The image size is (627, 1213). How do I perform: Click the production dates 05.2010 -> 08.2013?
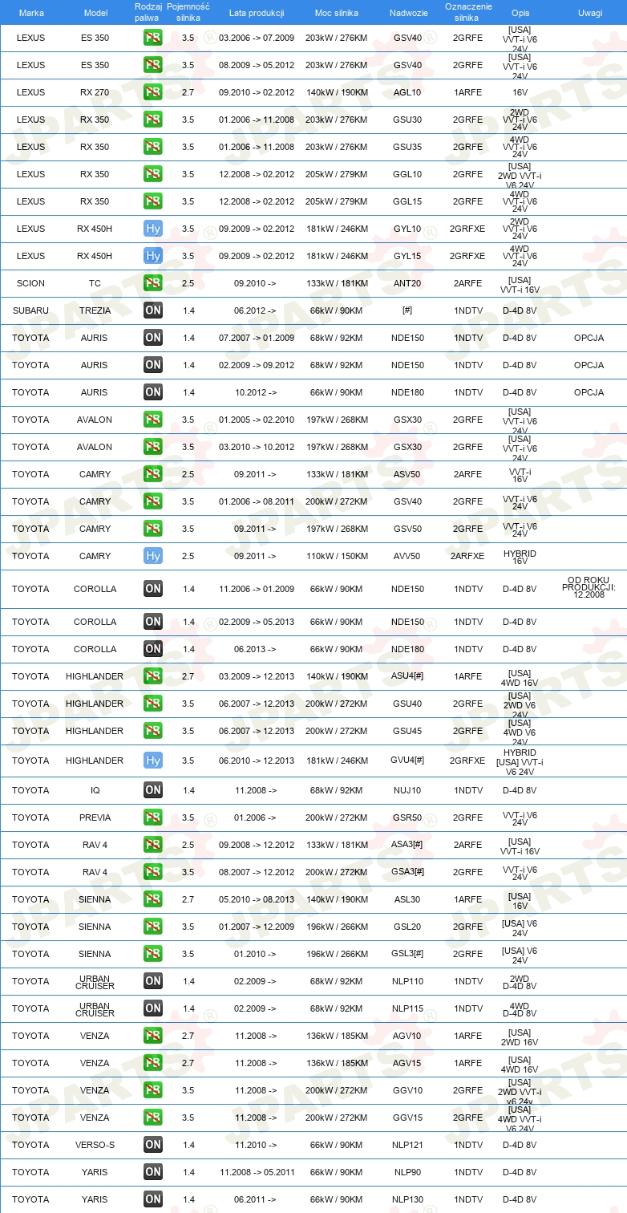[257, 899]
